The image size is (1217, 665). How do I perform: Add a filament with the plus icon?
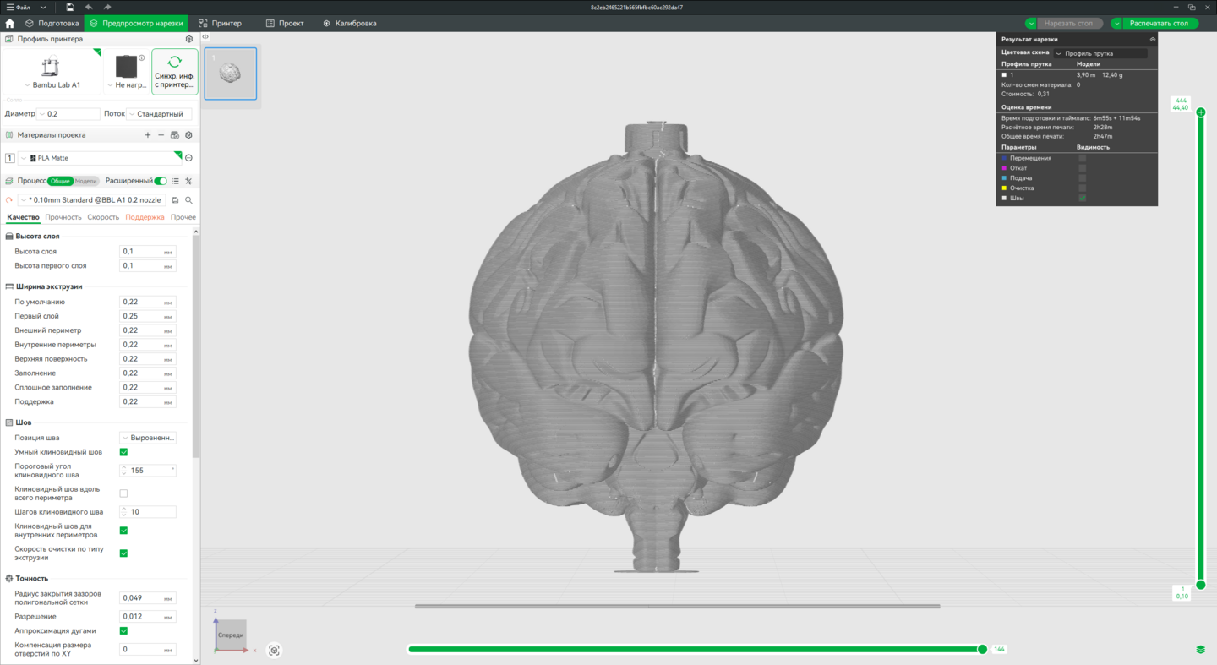[148, 135]
